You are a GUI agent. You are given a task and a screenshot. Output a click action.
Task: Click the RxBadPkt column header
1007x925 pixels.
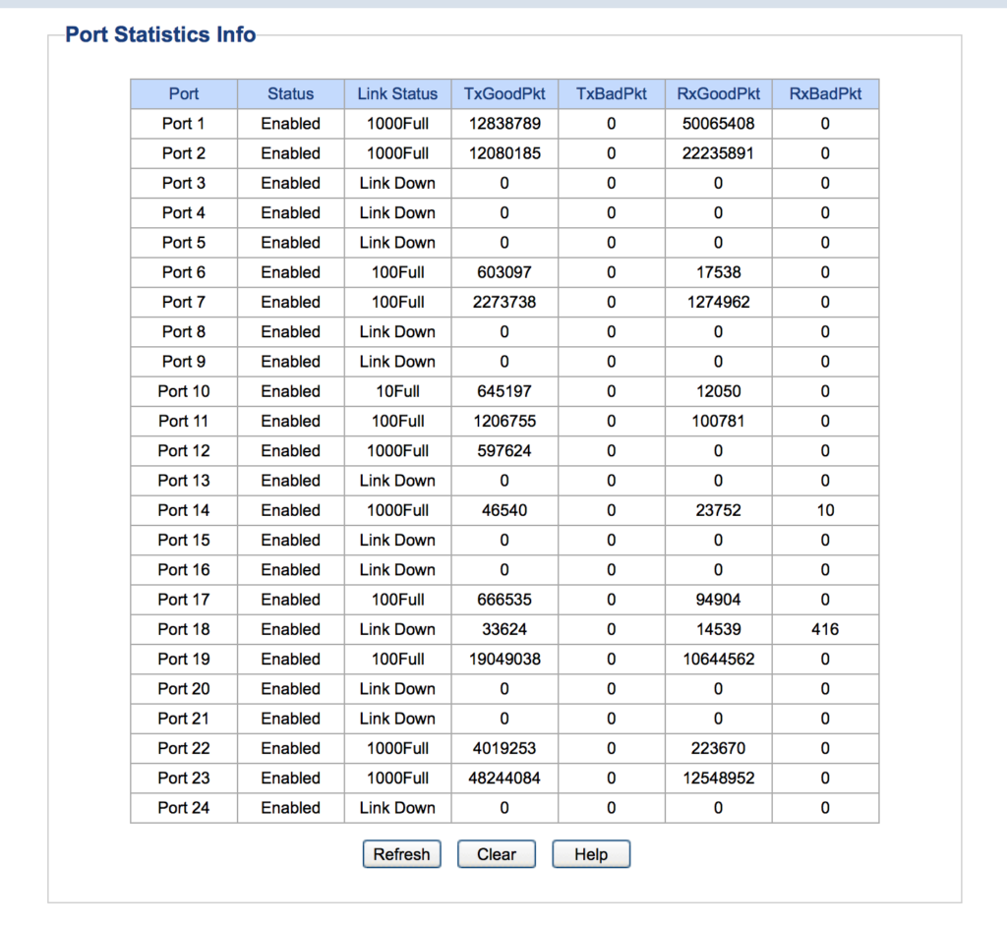click(x=825, y=94)
